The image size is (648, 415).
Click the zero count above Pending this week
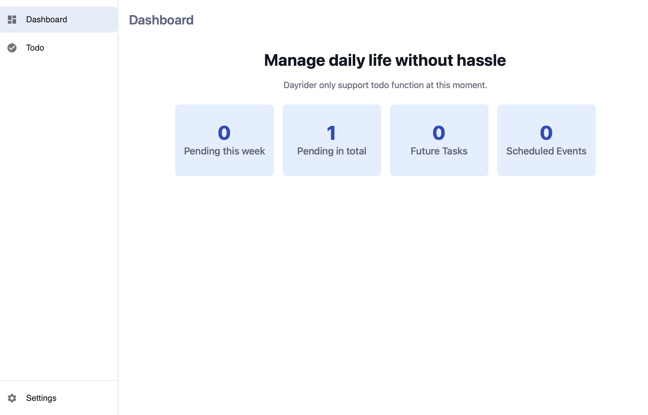coord(224,133)
